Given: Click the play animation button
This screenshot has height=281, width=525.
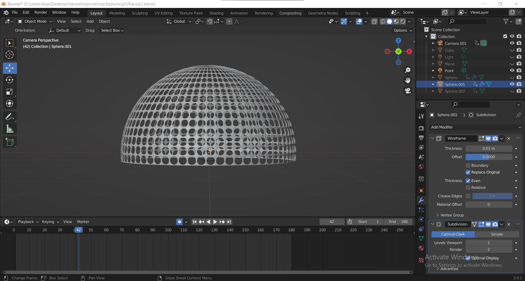Looking at the screenshot, I should click(215, 222).
